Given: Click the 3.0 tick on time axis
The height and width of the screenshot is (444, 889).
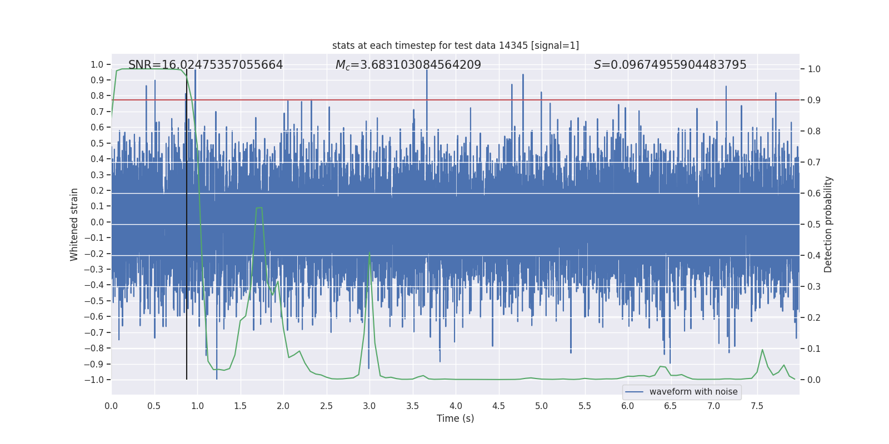Looking at the screenshot, I should [x=369, y=406].
